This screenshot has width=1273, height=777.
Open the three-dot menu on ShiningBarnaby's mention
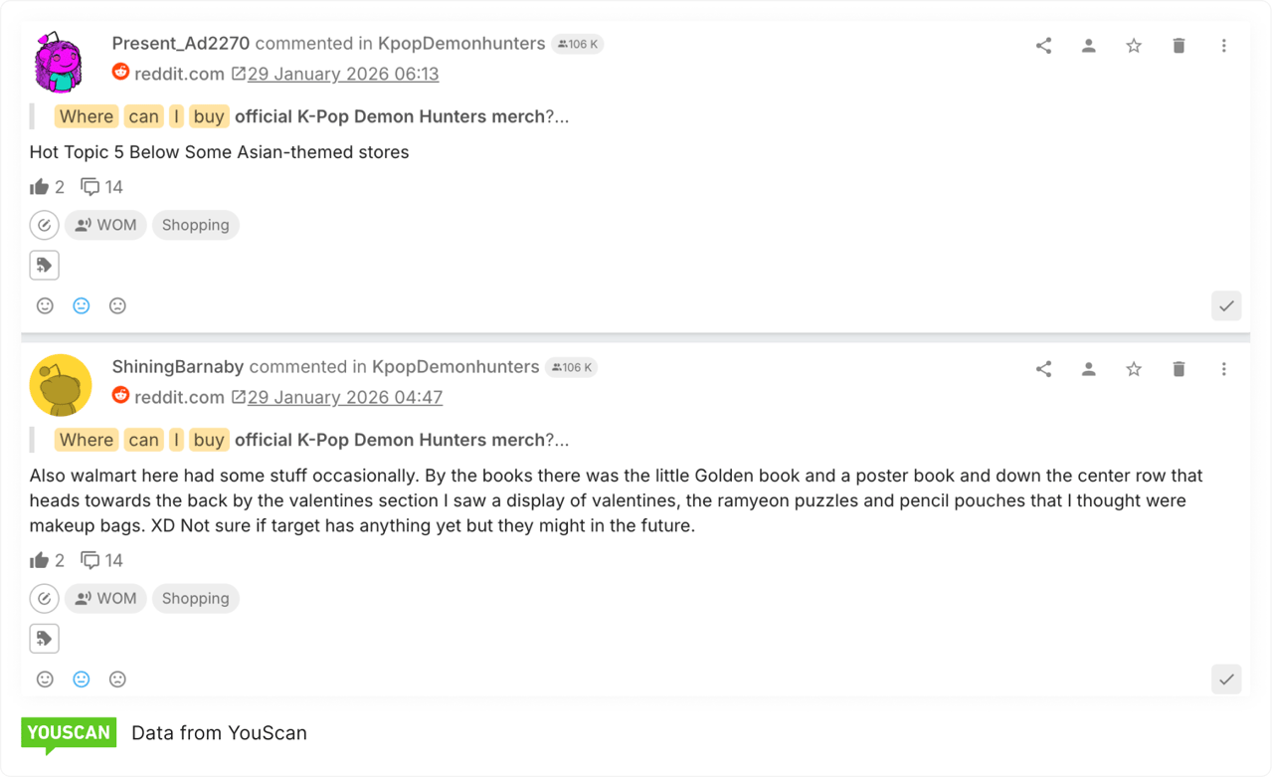pyautogui.click(x=1224, y=368)
